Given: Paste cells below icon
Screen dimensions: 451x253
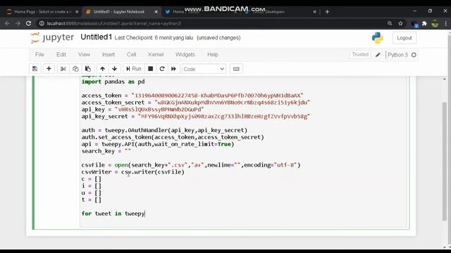Looking at the screenshot, I should [x=87, y=69].
